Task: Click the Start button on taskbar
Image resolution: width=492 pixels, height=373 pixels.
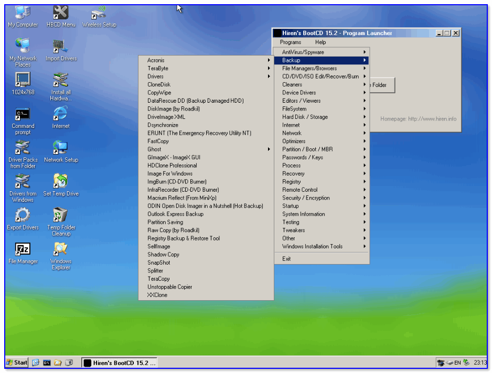Action: pos(17,363)
